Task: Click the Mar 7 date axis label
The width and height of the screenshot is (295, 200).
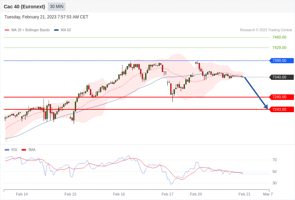Action: click(x=268, y=194)
